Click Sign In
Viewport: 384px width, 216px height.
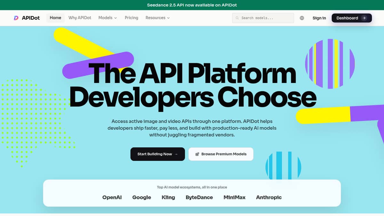(319, 18)
